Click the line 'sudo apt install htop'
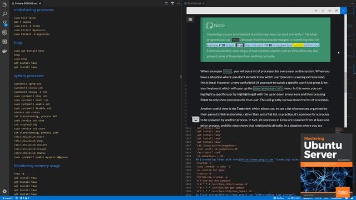Image resolution: width=356 pixels, height=200 pixels. [x=29, y=51]
